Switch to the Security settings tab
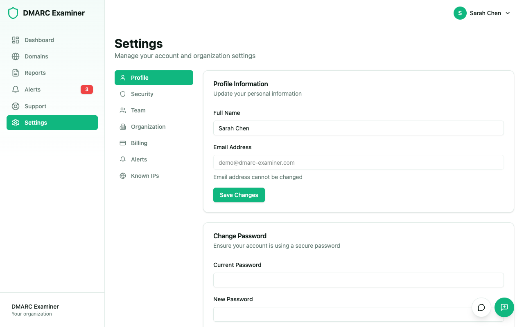524x327 pixels. 154,94
